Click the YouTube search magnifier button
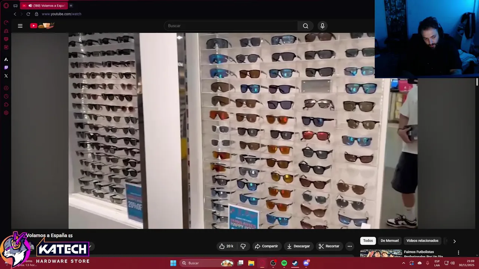This screenshot has width=479, height=269. 305,26
